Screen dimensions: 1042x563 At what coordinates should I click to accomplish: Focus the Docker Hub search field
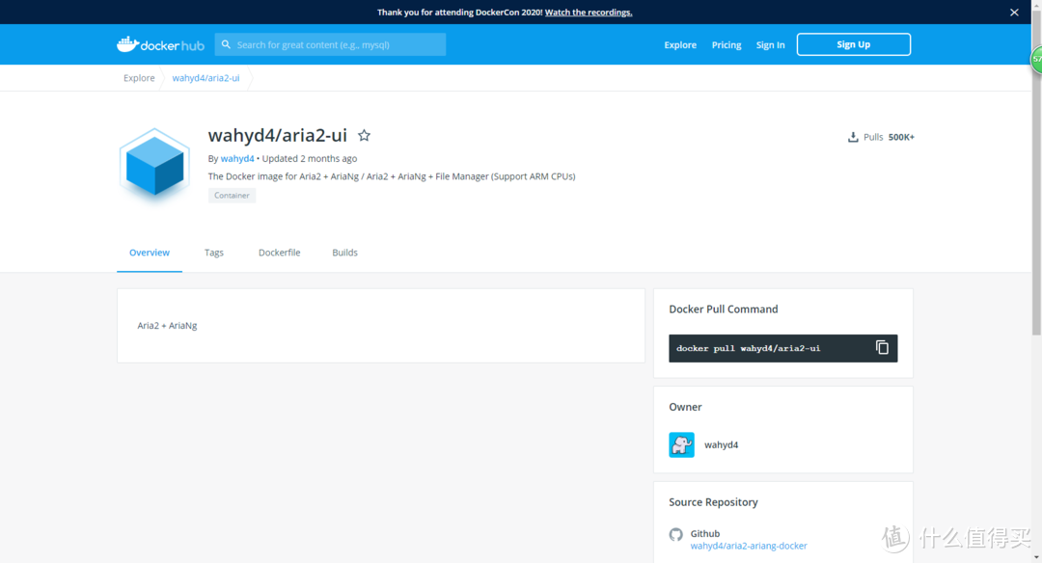click(x=330, y=44)
